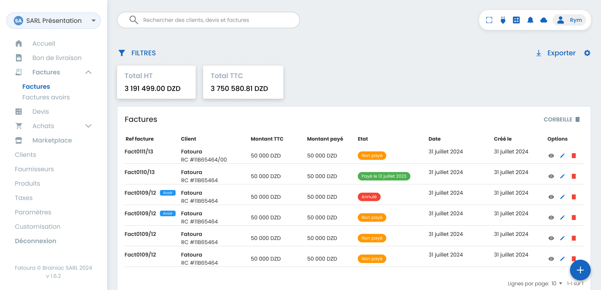View Payé invoice Fact0110/13 via eye icon

click(x=551, y=176)
